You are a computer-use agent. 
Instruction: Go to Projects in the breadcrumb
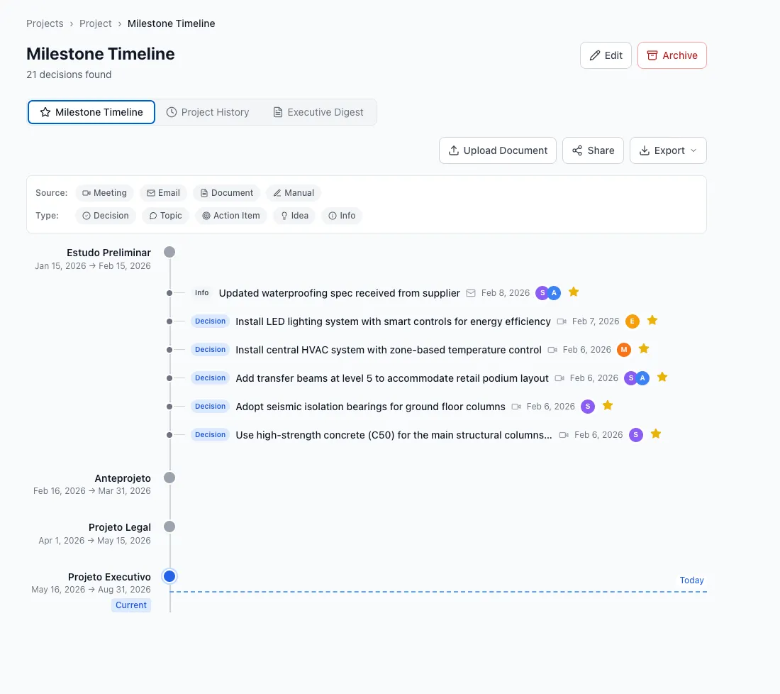45,23
